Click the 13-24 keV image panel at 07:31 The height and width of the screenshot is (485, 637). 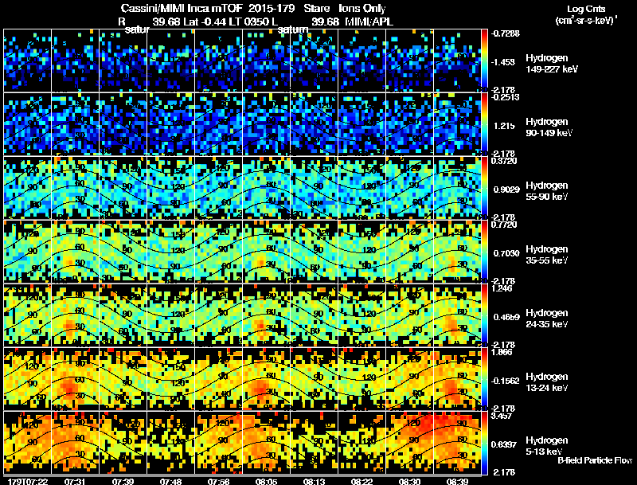[x=75, y=379]
